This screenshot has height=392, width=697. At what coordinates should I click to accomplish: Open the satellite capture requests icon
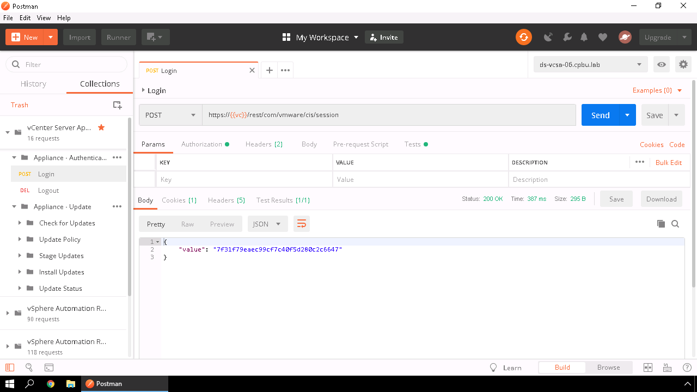point(548,37)
